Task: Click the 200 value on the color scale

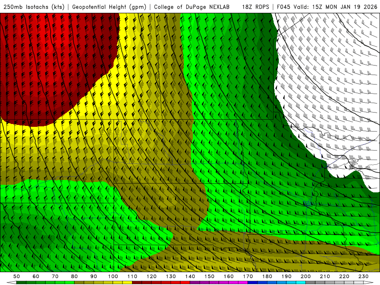Action: pyautogui.click(x=305, y=276)
